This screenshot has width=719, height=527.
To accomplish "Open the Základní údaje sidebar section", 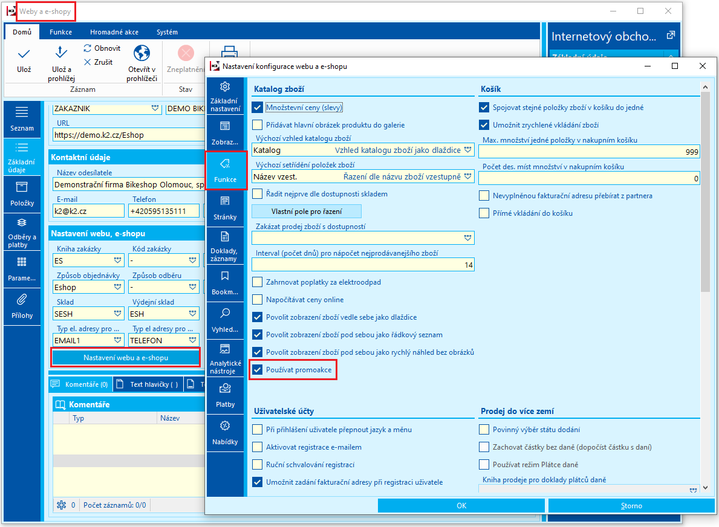I will 22,157.
